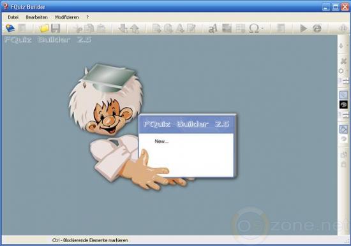This screenshot has width=351, height=246.
Task: Open the dropdown arrow beside Omega
Action: point(262,29)
